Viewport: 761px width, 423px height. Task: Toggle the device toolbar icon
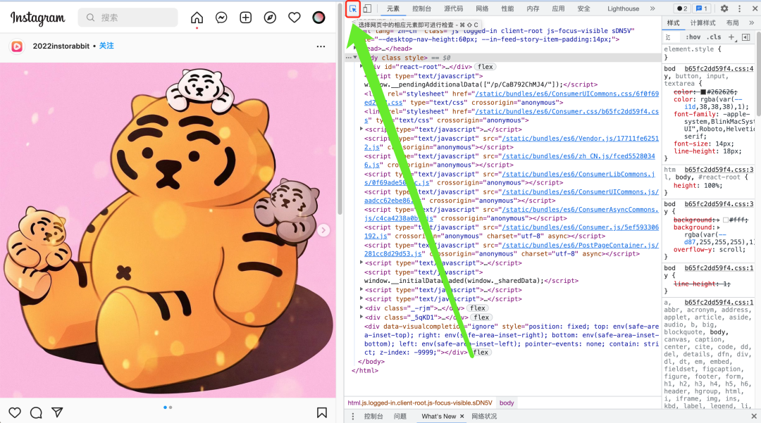(367, 8)
